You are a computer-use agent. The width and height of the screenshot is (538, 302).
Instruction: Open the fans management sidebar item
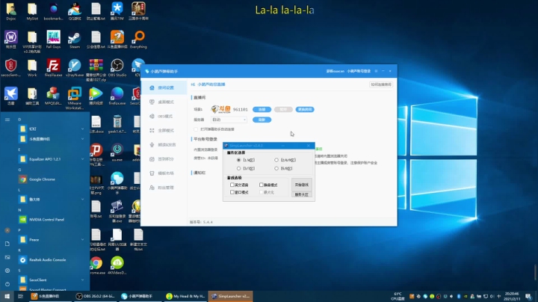[164, 188]
